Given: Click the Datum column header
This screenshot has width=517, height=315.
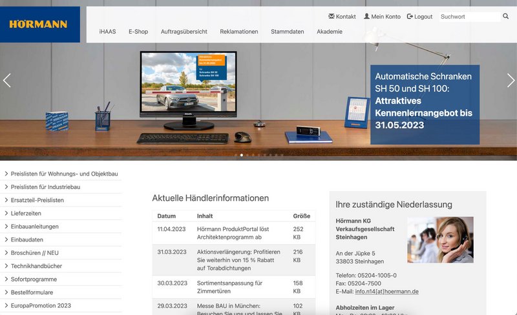Looking at the screenshot, I should (166, 216).
